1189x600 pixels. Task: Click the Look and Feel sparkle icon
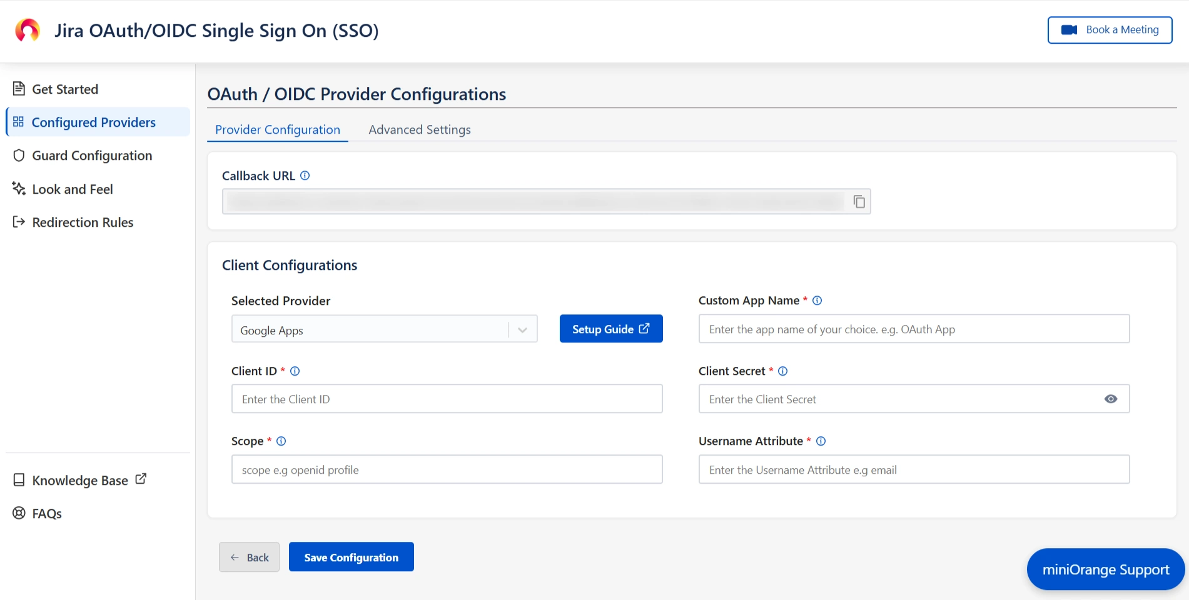coord(19,189)
